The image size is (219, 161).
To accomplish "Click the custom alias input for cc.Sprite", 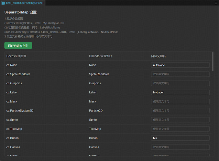I will tap(180, 120).
